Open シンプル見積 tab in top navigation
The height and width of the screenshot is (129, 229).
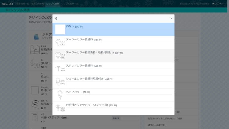coord(53,4)
